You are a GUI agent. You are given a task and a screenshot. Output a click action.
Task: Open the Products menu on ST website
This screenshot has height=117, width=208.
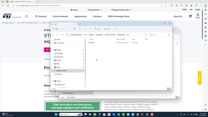41,16
